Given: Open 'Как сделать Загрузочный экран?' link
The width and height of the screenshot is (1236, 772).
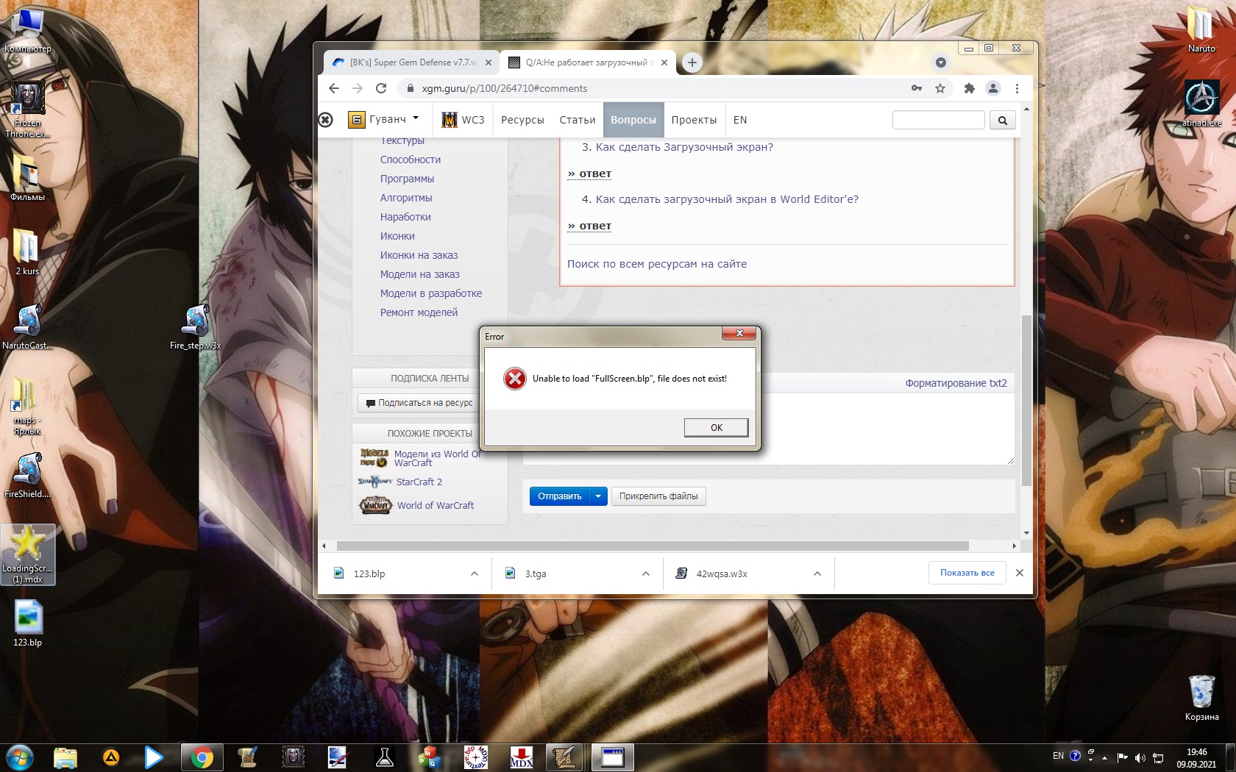Looking at the screenshot, I should click(x=684, y=147).
